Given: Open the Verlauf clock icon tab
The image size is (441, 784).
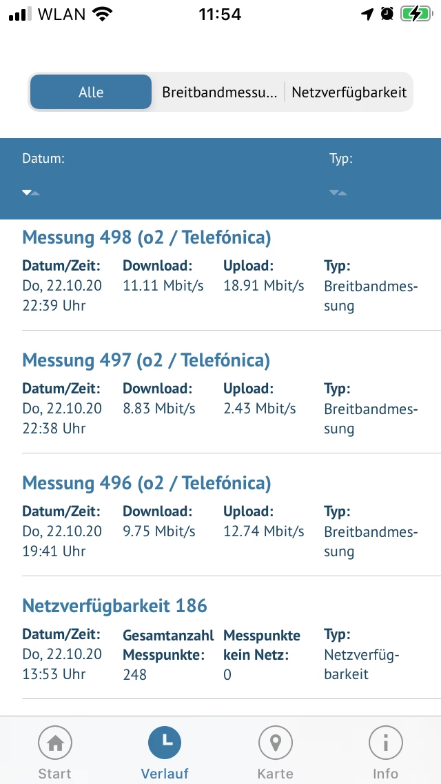Looking at the screenshot, I should [165, 743].
